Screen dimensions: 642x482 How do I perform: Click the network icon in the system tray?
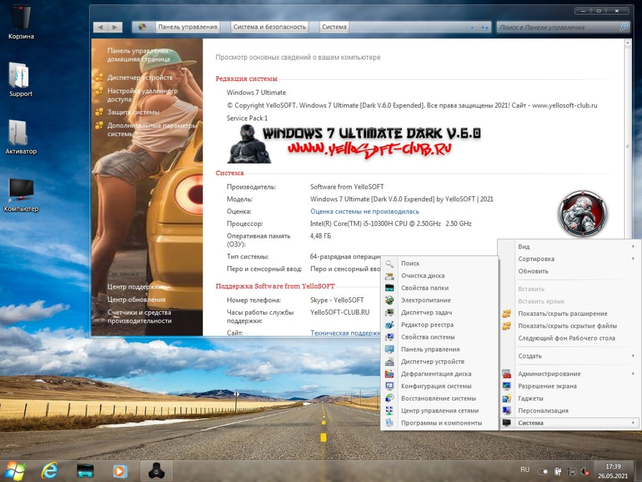[x=572, y=471]
